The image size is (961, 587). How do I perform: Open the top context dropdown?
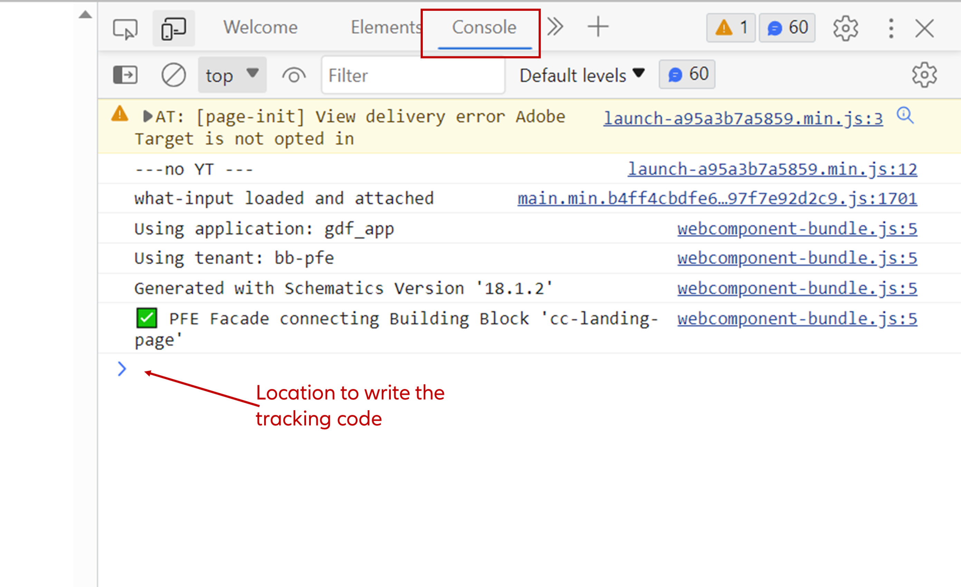pyautogui.click(x=232, y=75)
